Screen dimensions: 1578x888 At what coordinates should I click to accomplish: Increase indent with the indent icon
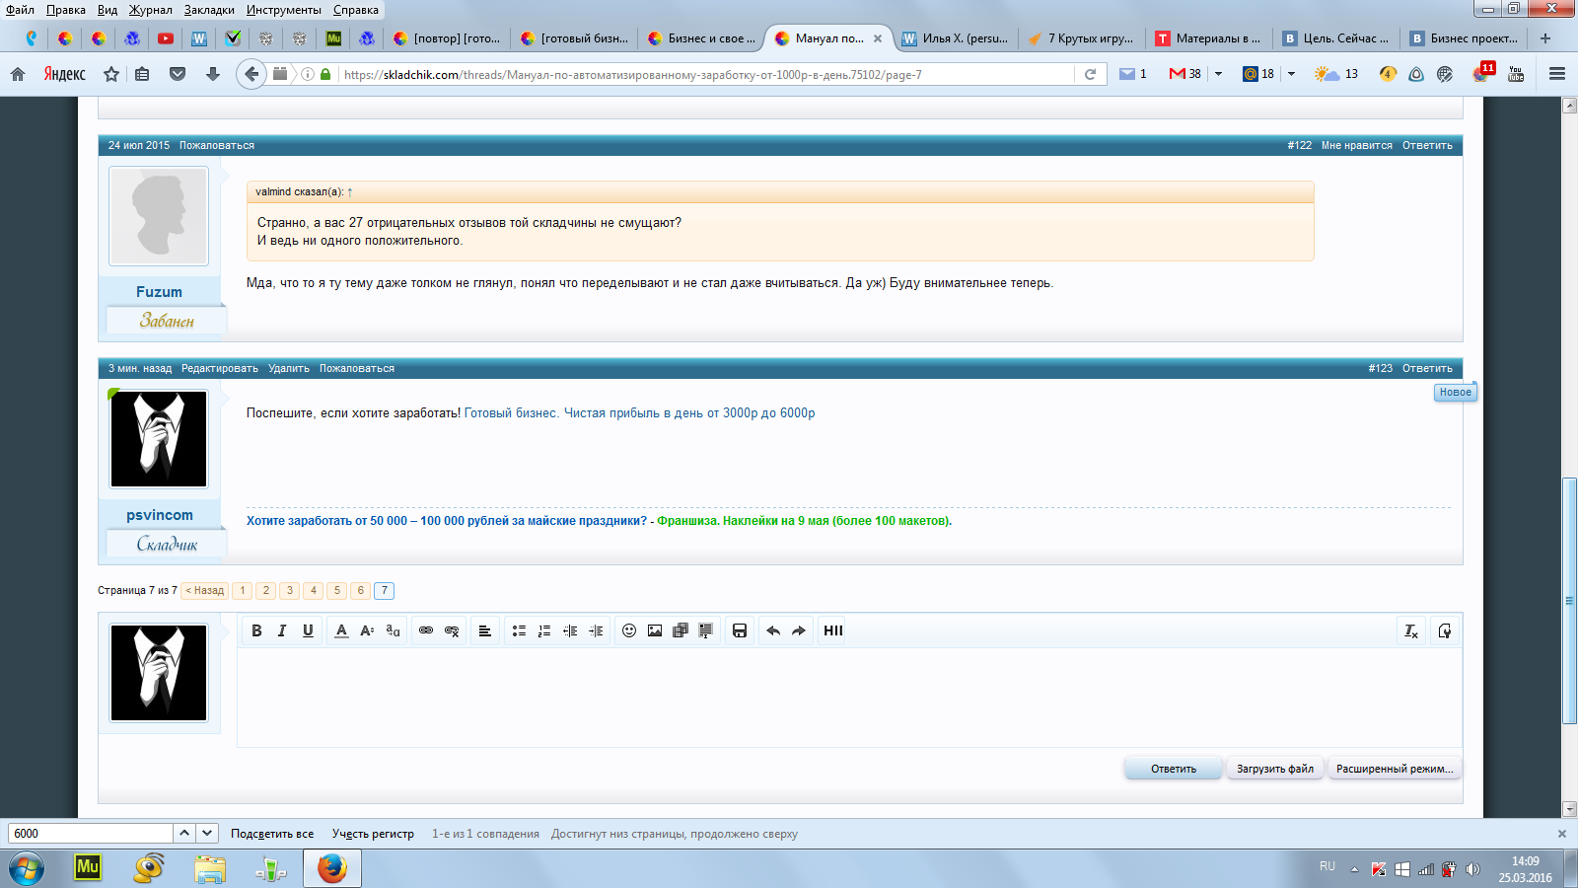[596, 630]
